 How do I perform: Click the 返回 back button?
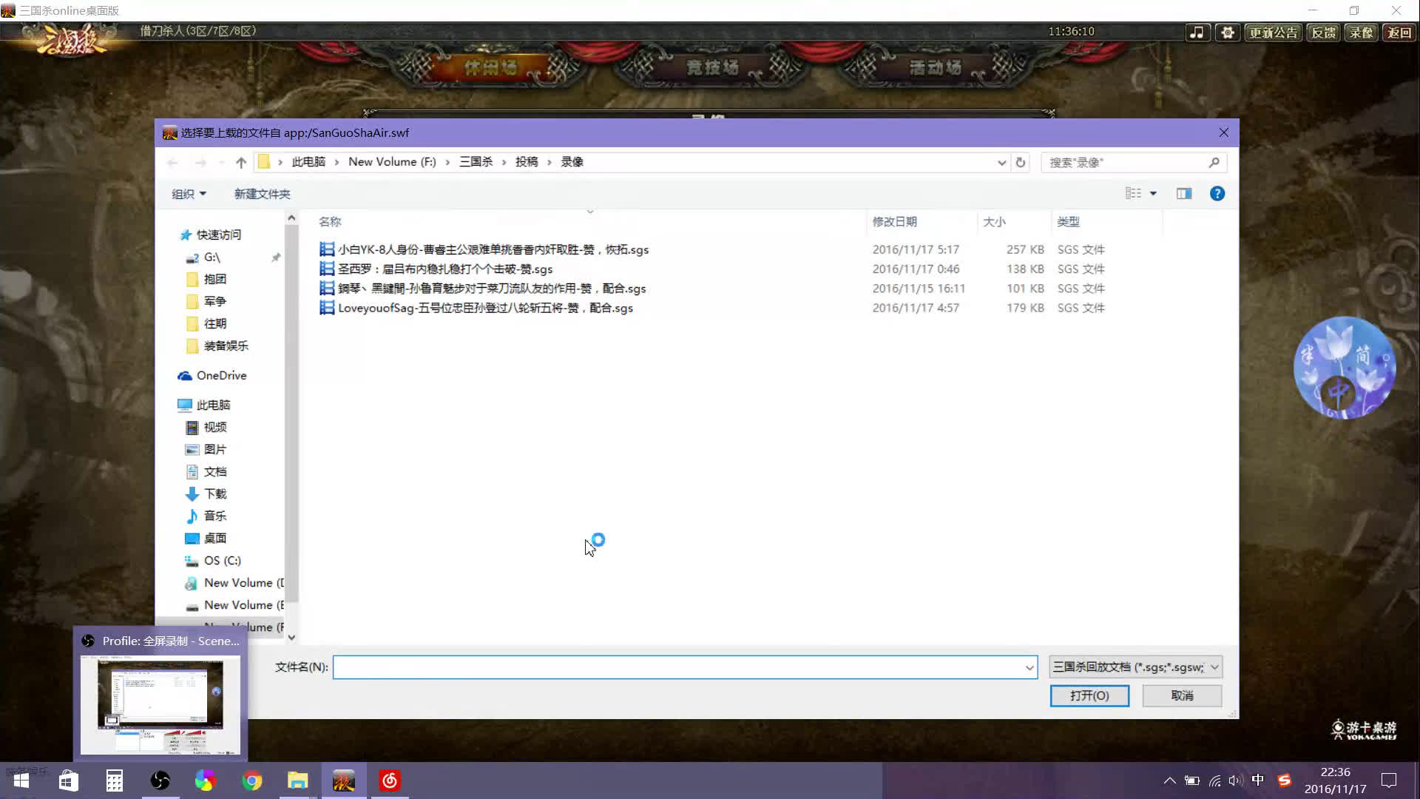(x=1399, y=33)
